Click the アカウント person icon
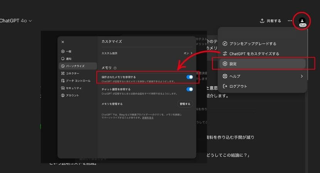 [63, 95]
